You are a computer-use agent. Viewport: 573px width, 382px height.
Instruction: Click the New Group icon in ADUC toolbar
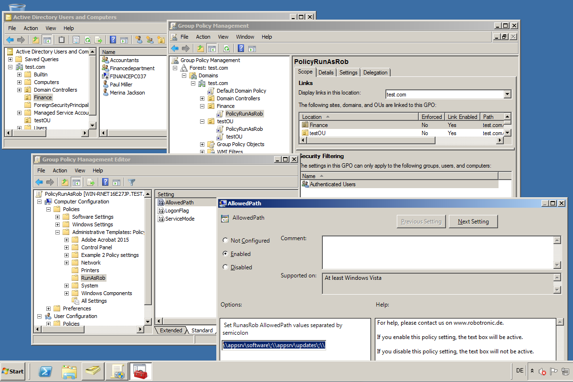point(150,39)
